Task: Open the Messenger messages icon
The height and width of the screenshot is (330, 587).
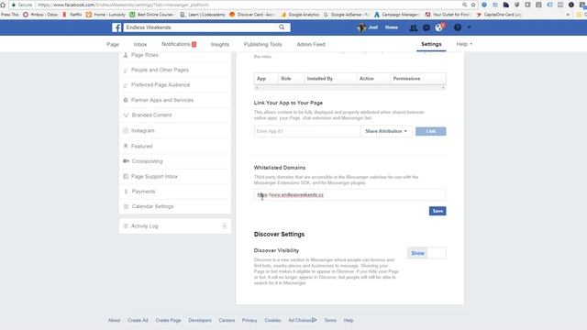Action: [426, 27]
